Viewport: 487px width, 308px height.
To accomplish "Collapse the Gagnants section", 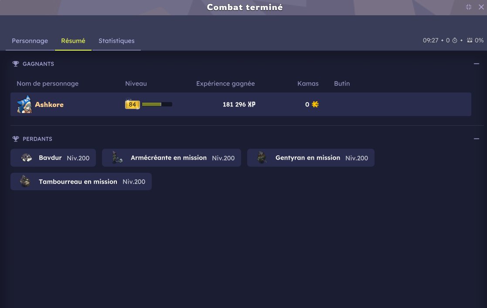I will pos(477,64).
